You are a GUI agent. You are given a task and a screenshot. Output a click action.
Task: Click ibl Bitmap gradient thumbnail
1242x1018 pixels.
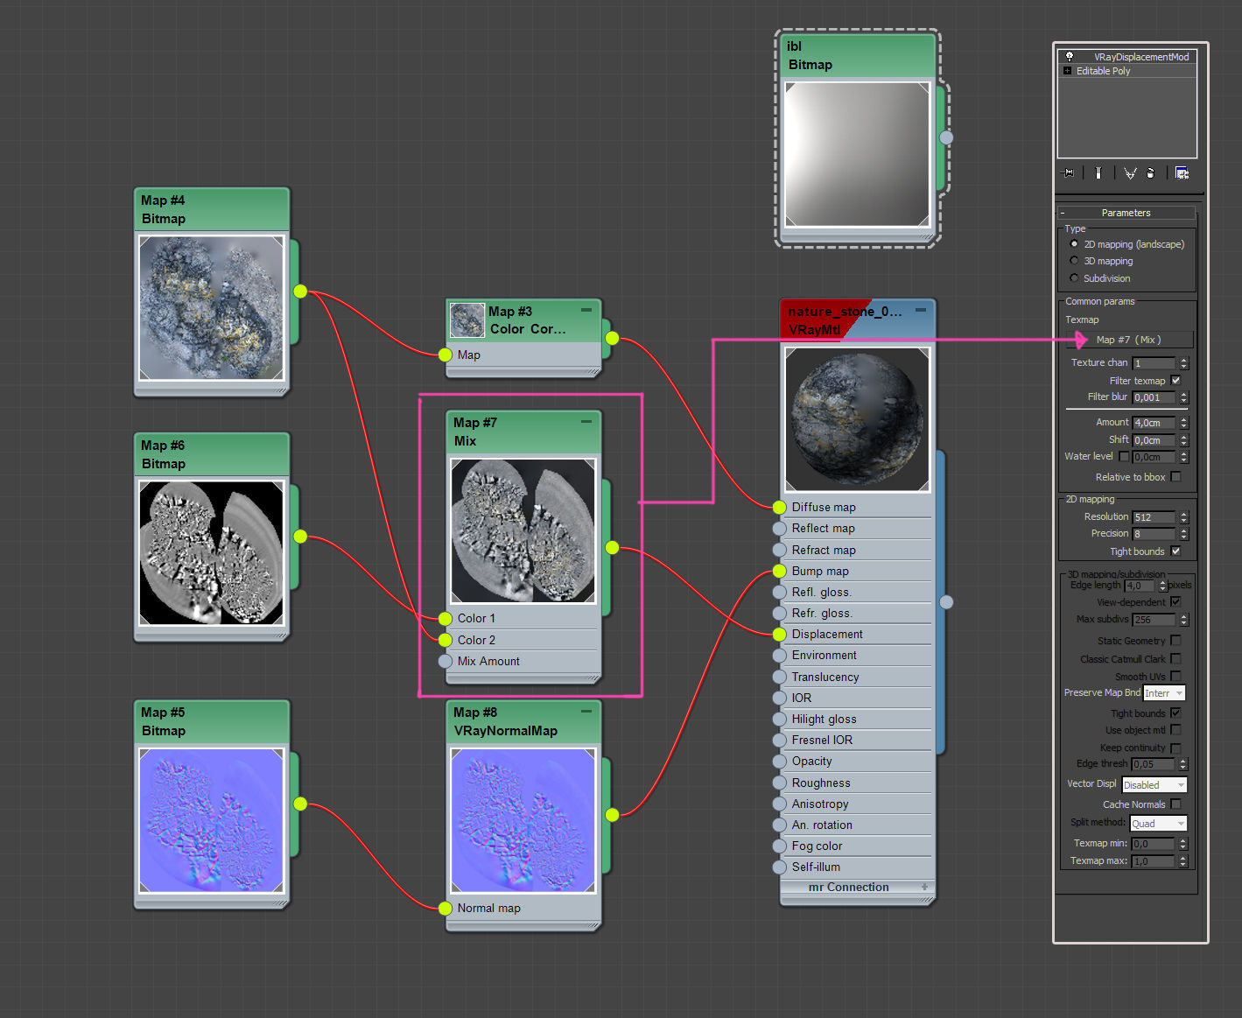858,155
